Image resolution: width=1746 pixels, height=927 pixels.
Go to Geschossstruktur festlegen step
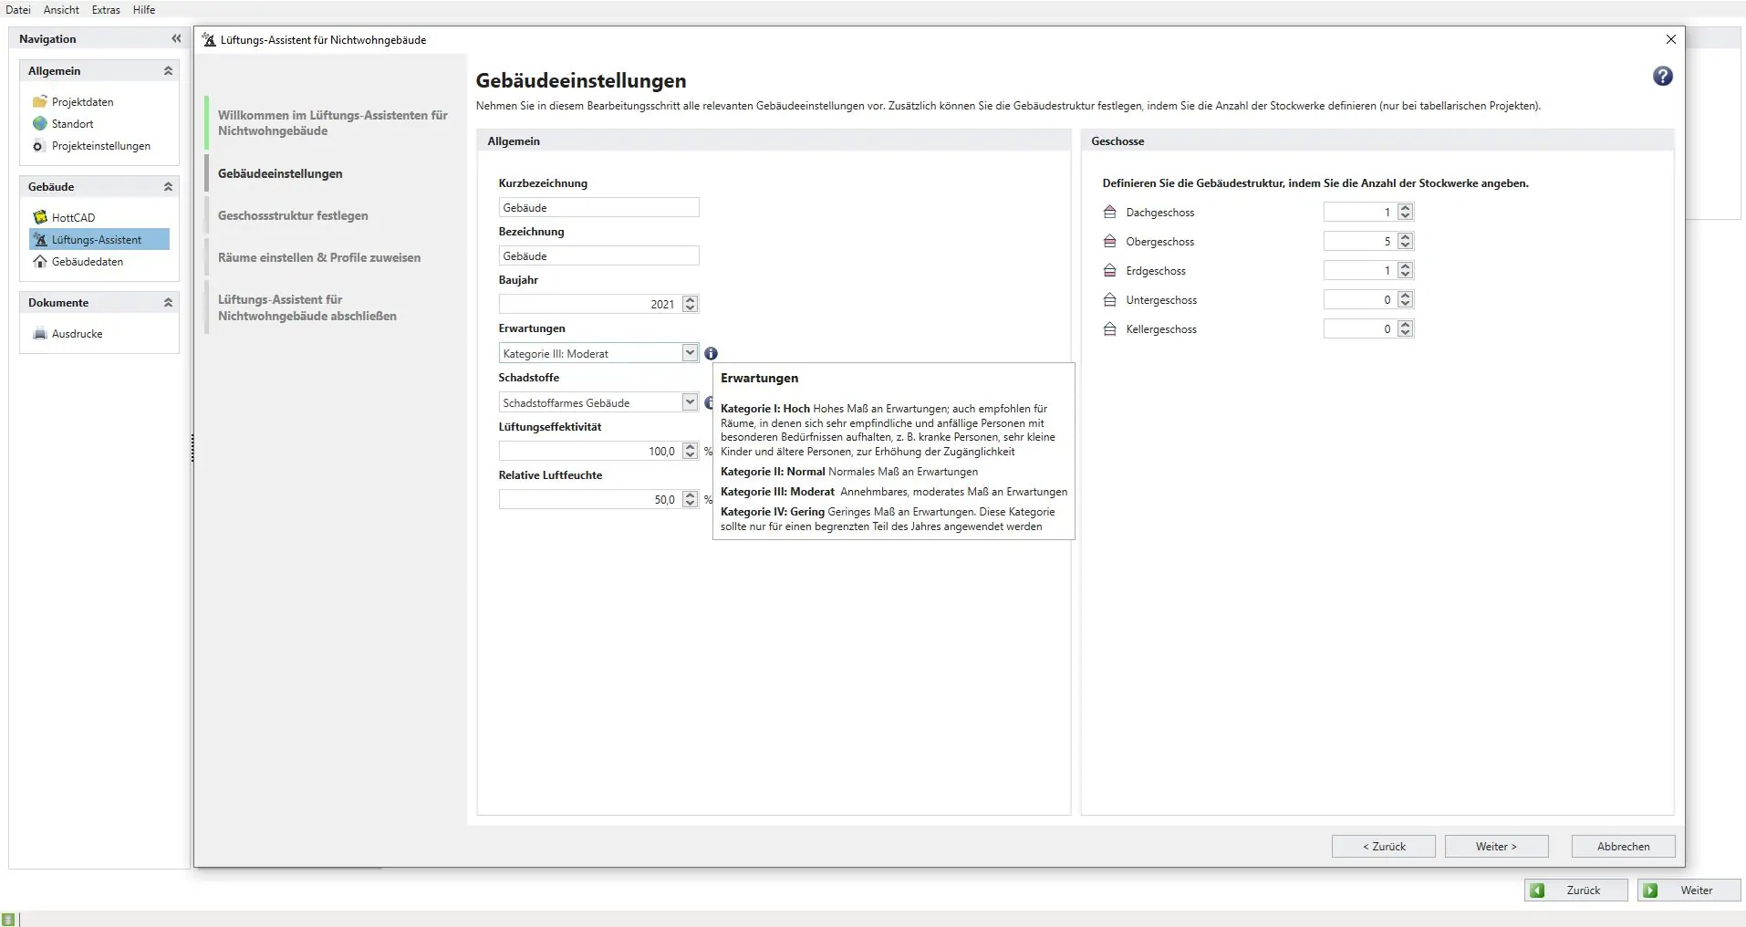pyautogui.click(x=293, y=216)
